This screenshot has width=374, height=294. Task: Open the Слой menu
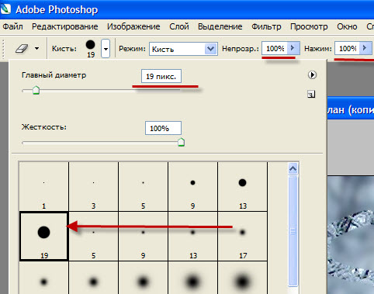click(179, 27)
